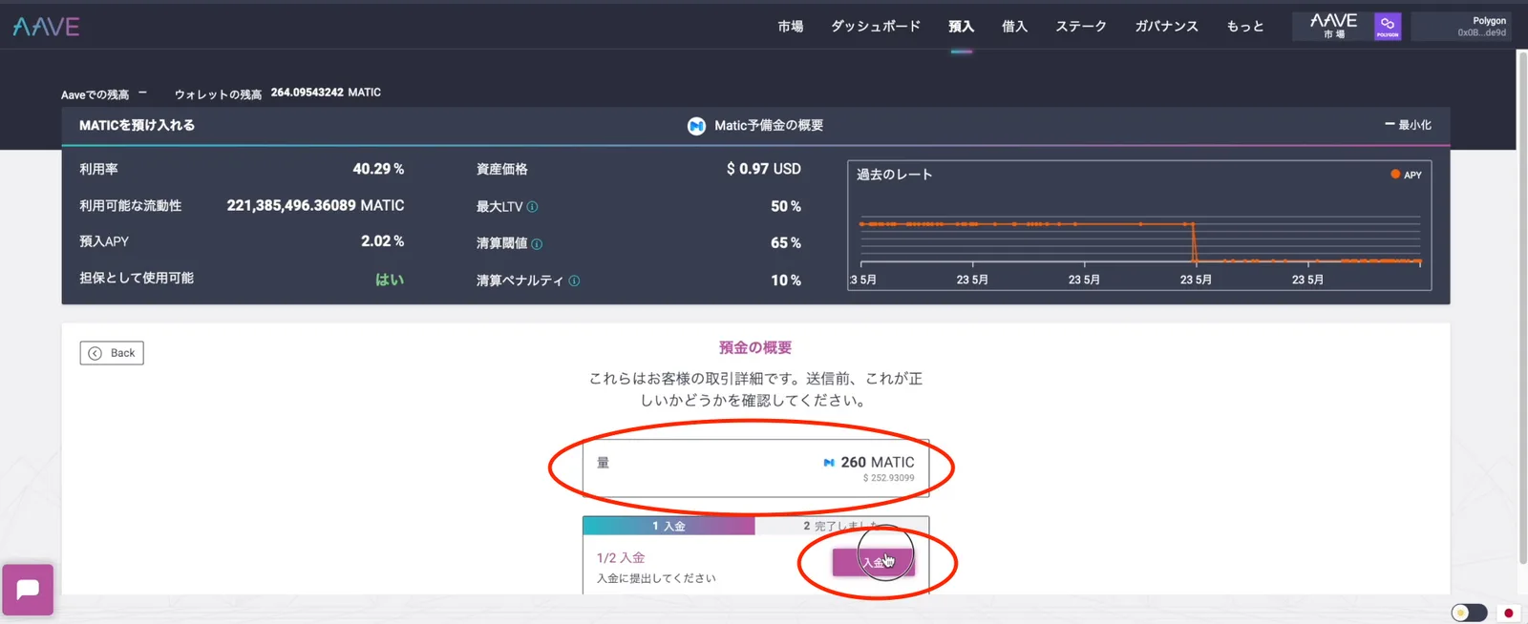Go to ダッシュボード page

point(876,27)
